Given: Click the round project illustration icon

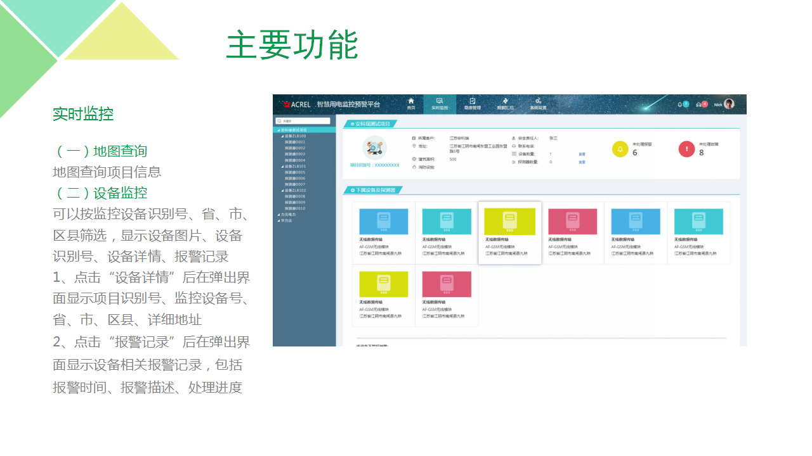Looking at the screenshot, I should [374, 148].
